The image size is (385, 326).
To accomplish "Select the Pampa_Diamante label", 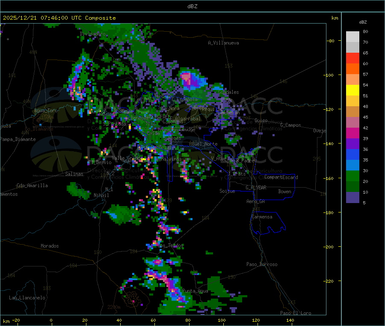I will [18, 139].
